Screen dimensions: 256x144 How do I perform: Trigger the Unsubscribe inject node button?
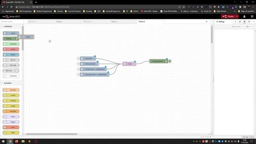tap(78, 74)
